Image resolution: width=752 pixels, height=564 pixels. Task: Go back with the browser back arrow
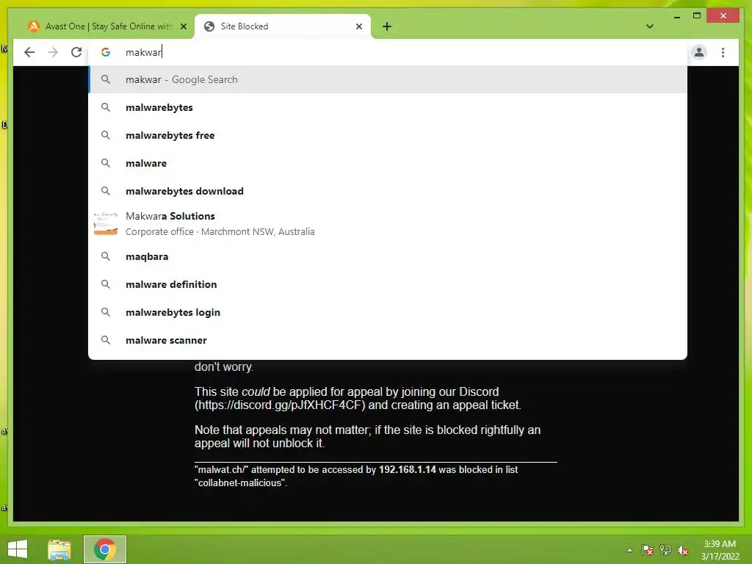point(29,52)
